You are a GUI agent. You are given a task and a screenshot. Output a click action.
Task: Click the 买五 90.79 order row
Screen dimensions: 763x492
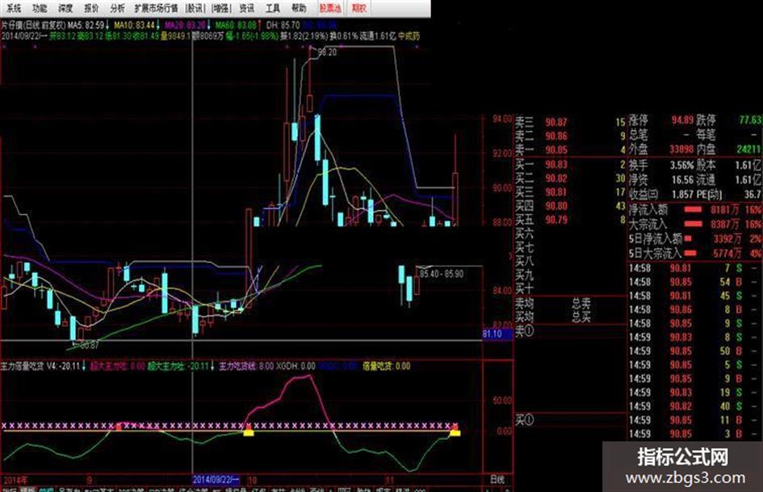tap(570, 220)
